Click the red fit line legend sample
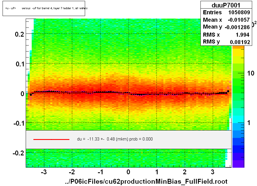 51,139
